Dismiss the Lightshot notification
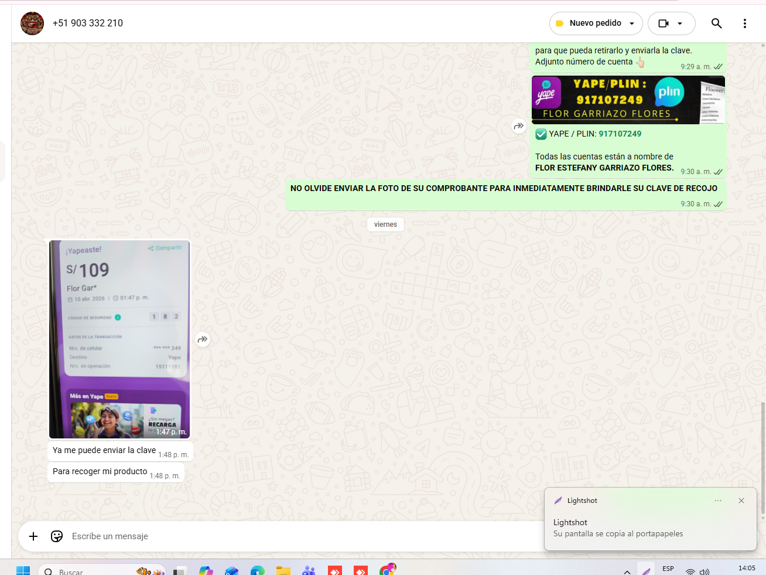 click(x=741, y=501)
